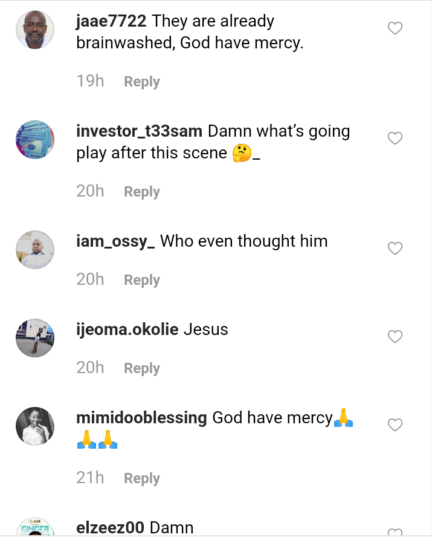Open the mimidooblessing username link
This screenshot has width=432, height=537.
pyautogui.click(x=142, y=417)
